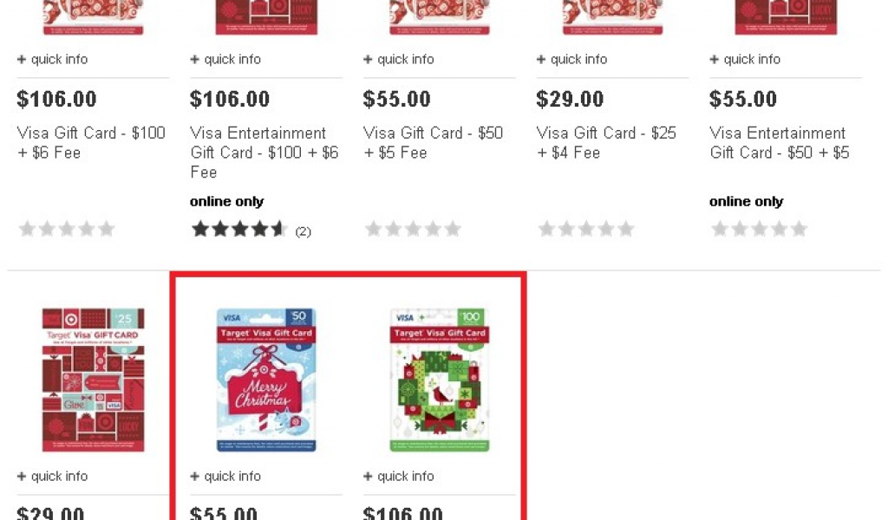Expand quick info for $106 Visa Entertainment card

[x=225, y=60]
